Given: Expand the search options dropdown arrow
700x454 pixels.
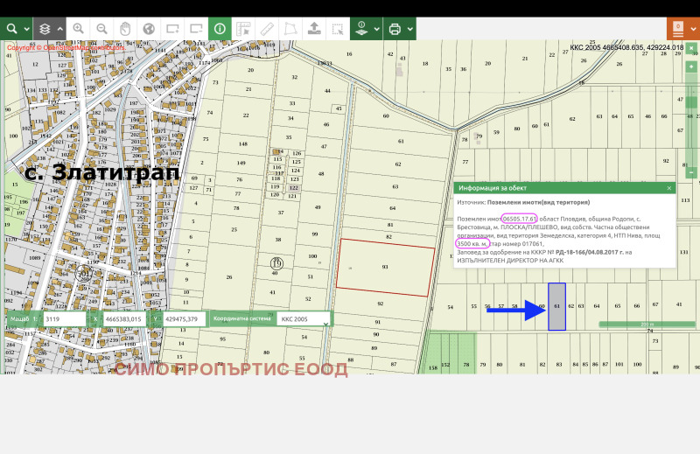Looking at the screenshot, I should point(27,29).
